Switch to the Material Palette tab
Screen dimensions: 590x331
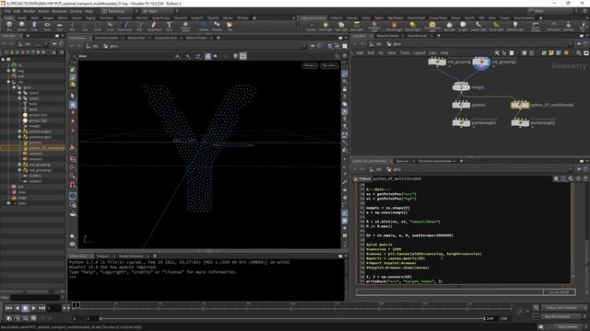tap(387, 36)
